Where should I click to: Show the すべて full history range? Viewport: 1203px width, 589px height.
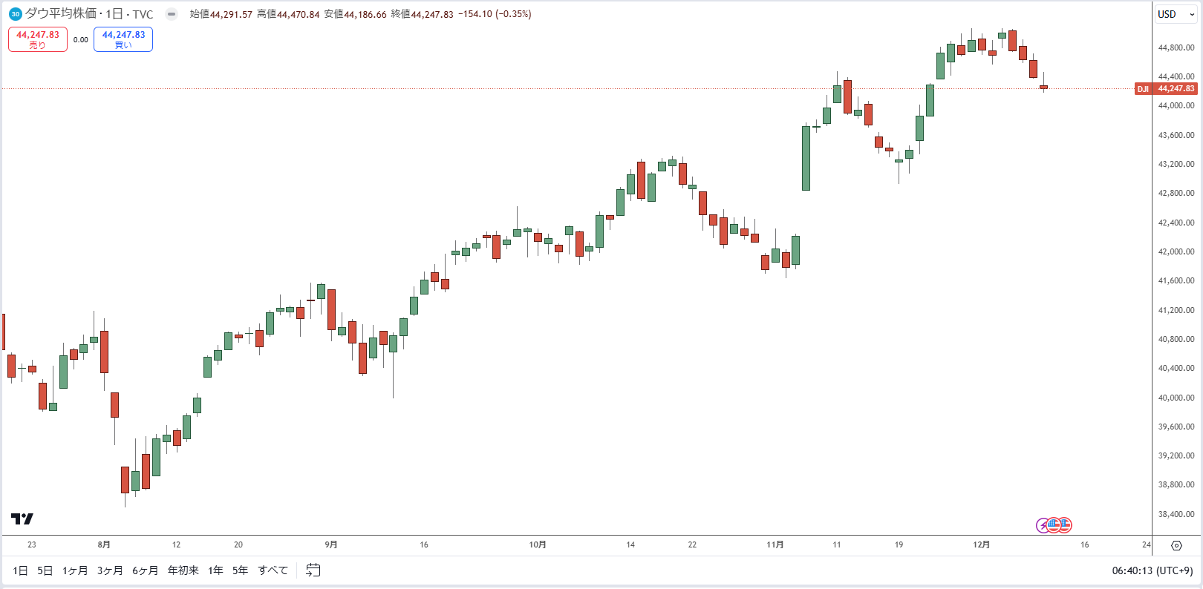273,570
